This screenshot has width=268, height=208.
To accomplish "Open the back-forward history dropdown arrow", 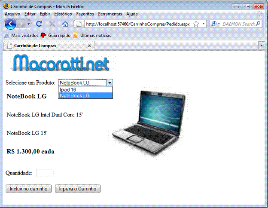I will point(29,24).
